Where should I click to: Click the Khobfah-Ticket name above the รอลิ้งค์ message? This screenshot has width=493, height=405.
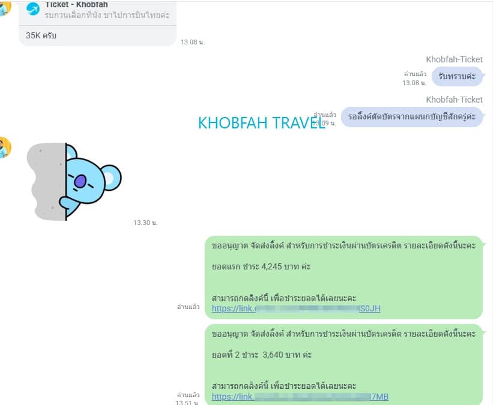tap(454, 99)
